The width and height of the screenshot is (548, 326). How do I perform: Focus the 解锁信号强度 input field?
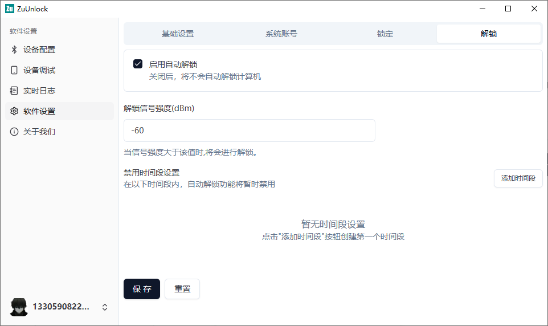pos(249,131)
